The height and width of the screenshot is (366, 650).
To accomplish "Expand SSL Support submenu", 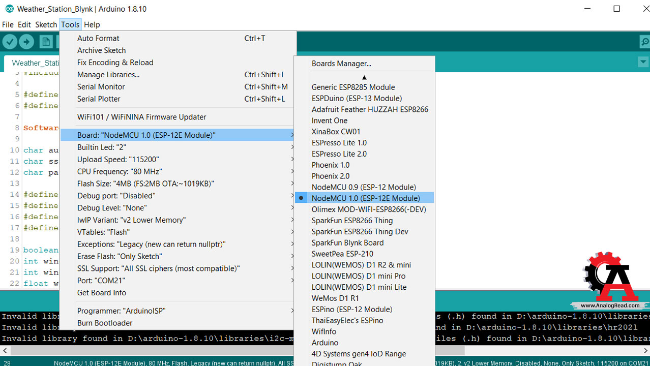I will (x=292, y=268).
